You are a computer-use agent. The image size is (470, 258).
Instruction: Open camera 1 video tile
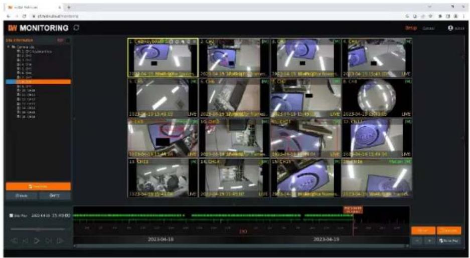click(163, 58)
